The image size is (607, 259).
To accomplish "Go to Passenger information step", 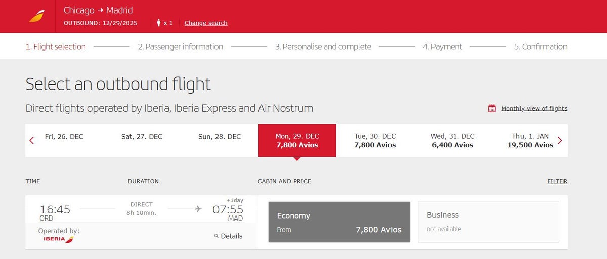I will tap(180, 47).
